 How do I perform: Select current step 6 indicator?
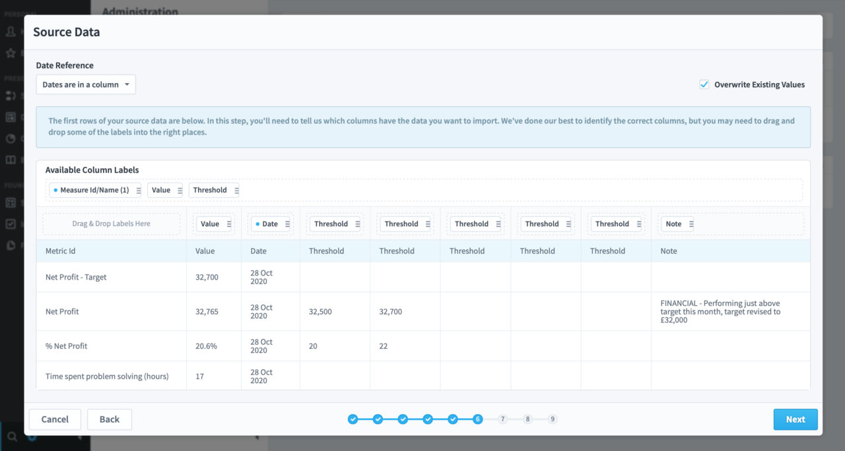(477, 419)
